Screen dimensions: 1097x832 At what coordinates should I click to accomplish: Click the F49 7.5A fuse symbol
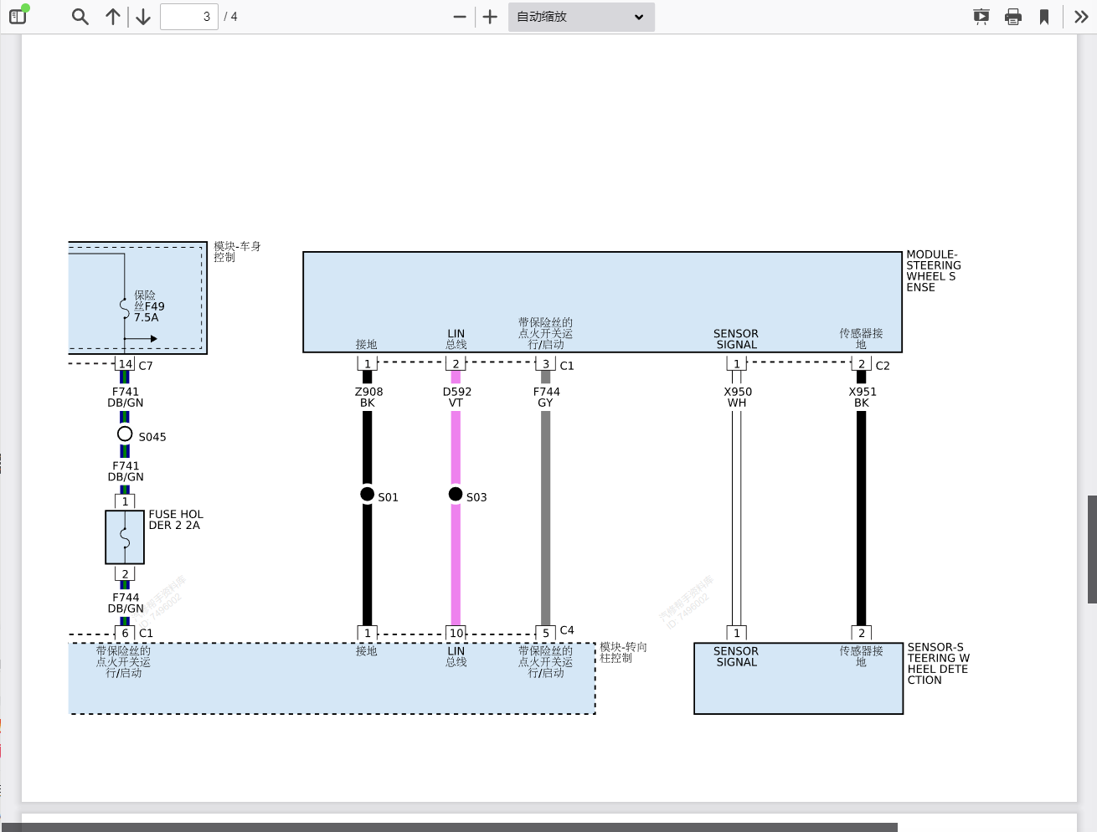(x=125, y=307)
